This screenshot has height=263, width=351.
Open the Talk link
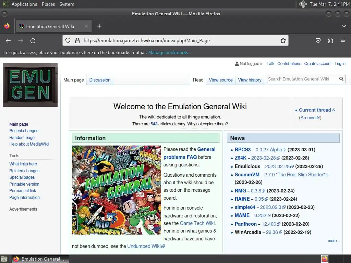[x=270, y=63]
